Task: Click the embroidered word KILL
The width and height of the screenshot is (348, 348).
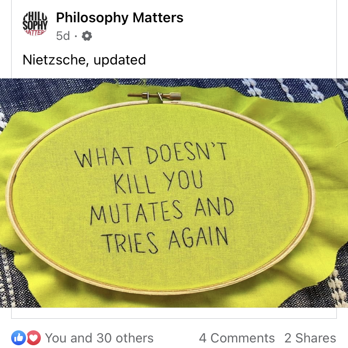Action: point(135,183)
